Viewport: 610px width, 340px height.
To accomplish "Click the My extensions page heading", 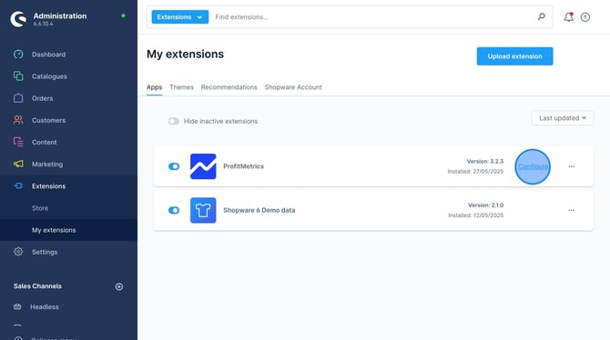I will tap(185, 54).
